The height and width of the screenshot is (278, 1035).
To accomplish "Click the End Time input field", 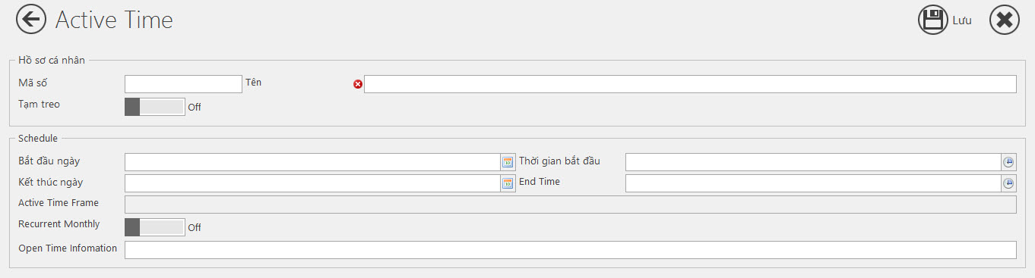I will click(813, 183).
